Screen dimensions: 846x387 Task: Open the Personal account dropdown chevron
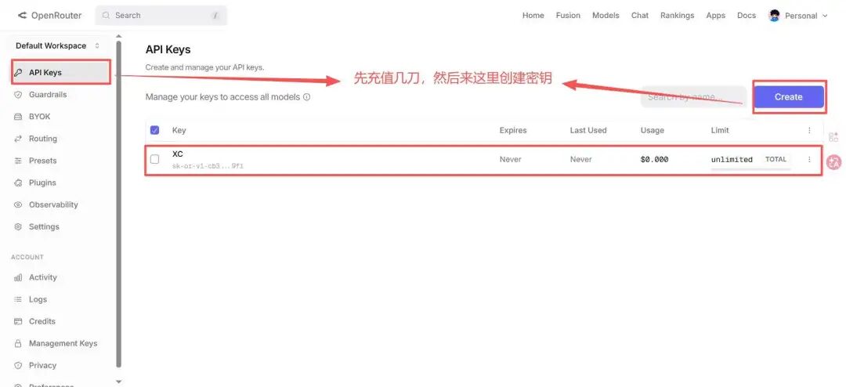point(824,16)
